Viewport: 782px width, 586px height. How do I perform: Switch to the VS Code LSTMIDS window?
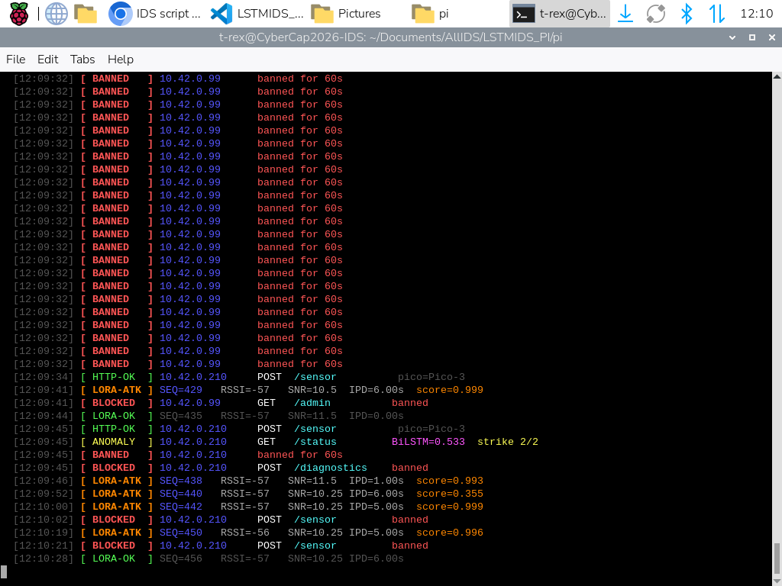point(257,14)
